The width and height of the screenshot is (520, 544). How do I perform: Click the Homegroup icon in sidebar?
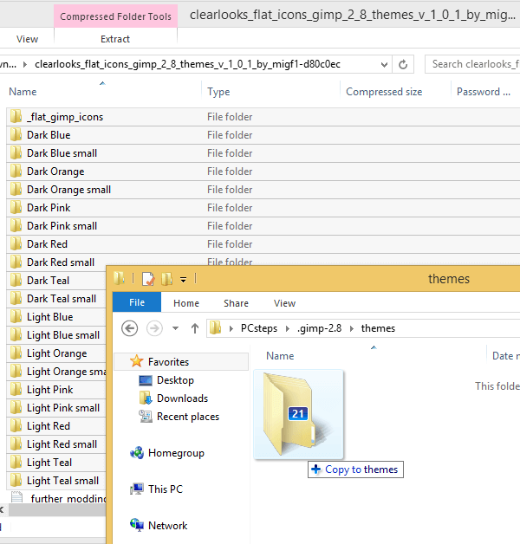pyautogui.click(x=137, y=453)
